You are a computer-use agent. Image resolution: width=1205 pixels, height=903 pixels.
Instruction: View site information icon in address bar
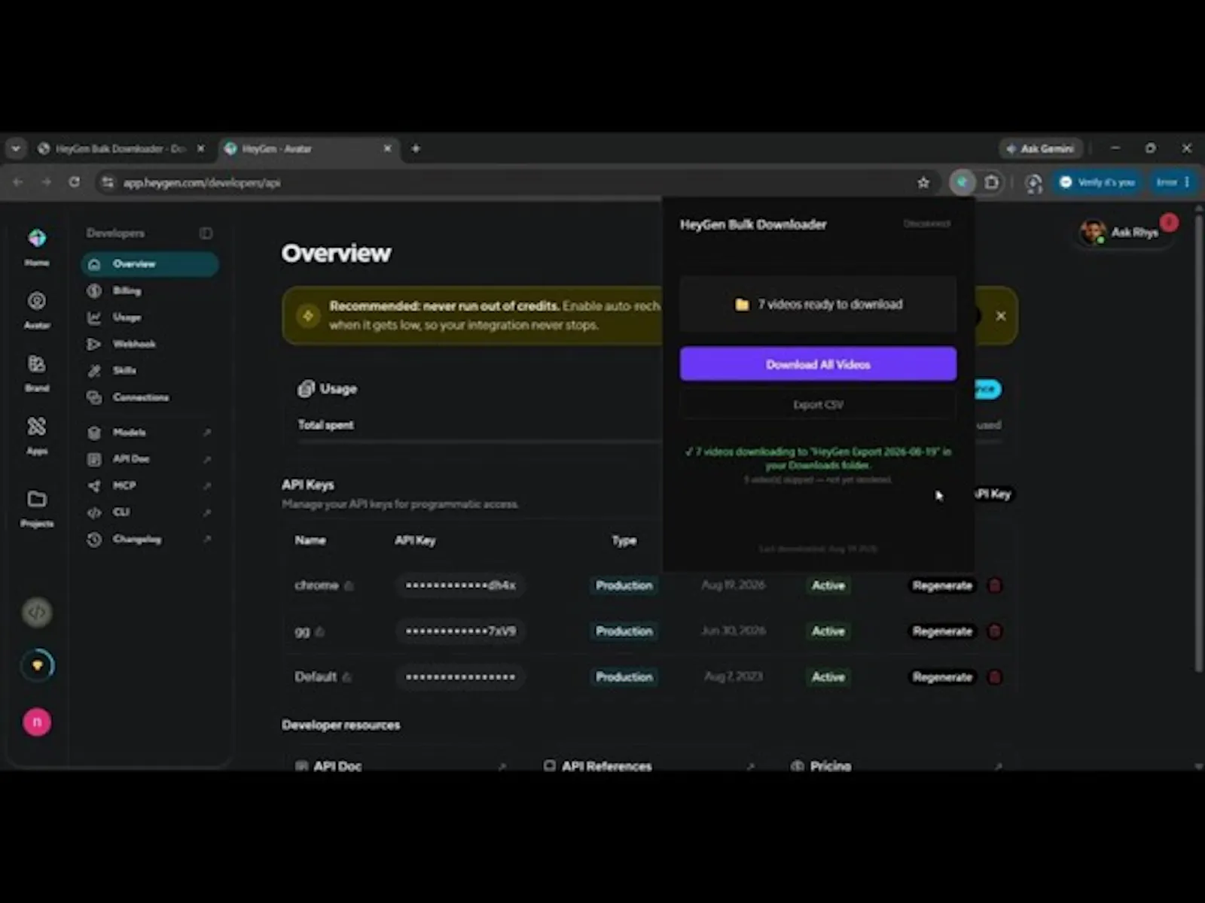108,182
